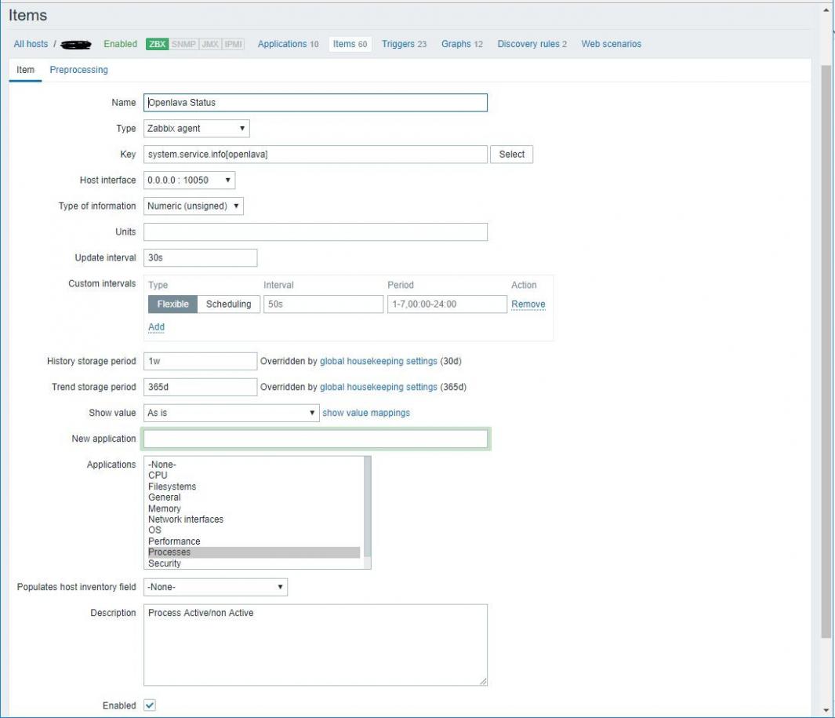This screenshot has height=718, width=835.
Task: Click the SNMP availability badge
Action: tap(183, 44)
